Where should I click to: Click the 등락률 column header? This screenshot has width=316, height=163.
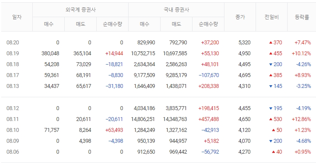(x=302, y=17)
